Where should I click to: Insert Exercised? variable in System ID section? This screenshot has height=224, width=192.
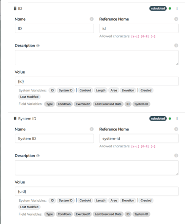(x=83, y=214)
